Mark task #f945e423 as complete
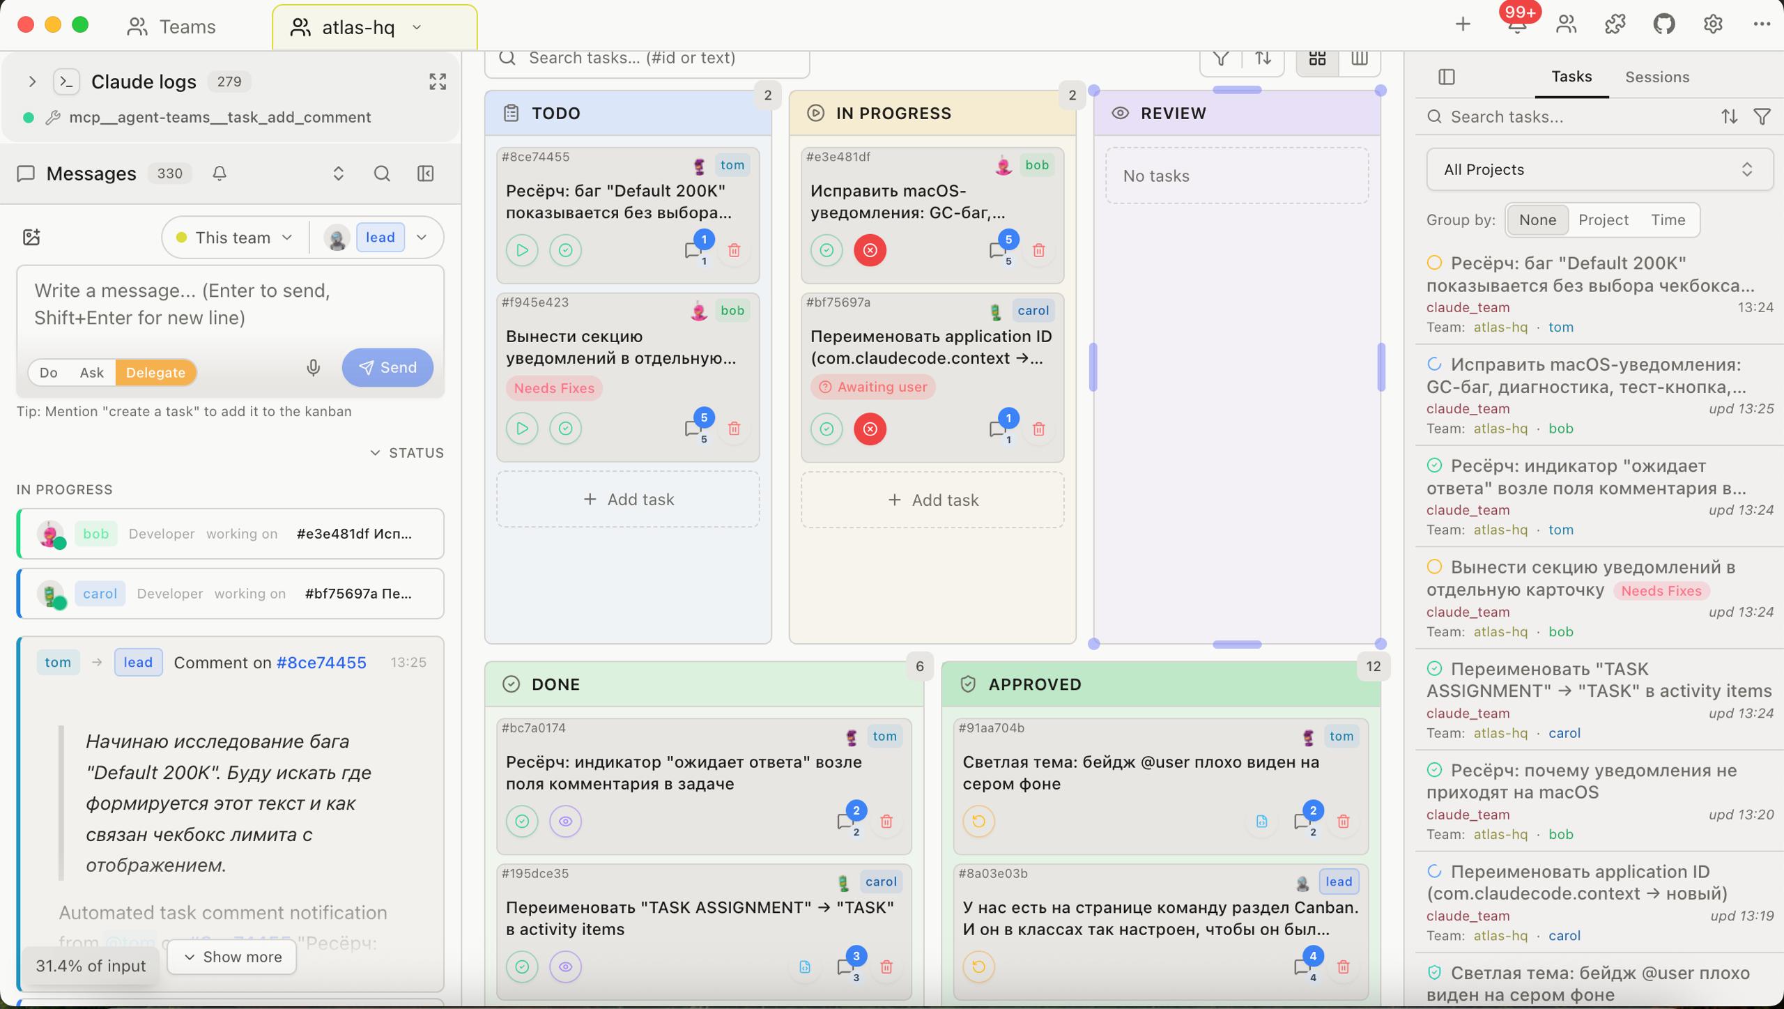Image resolution: width=1784 pixels, height=1009 pixels. point(565,429)
